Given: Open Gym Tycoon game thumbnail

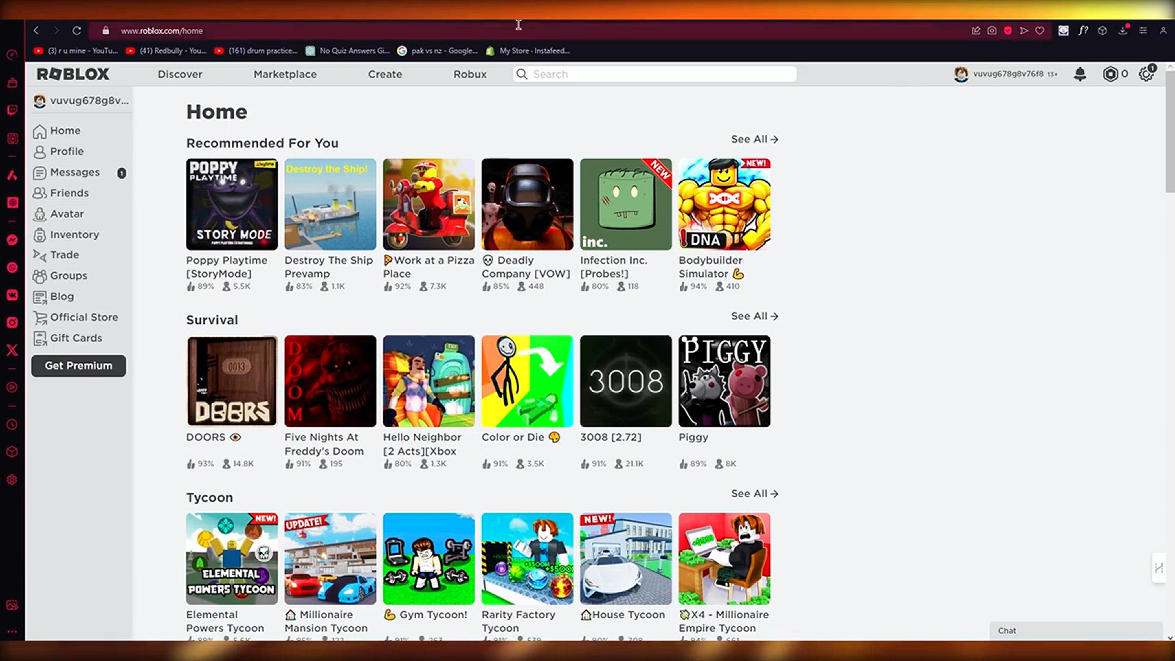Looking at the screenshot, I should pyautogui.click(x=429, y=558).
